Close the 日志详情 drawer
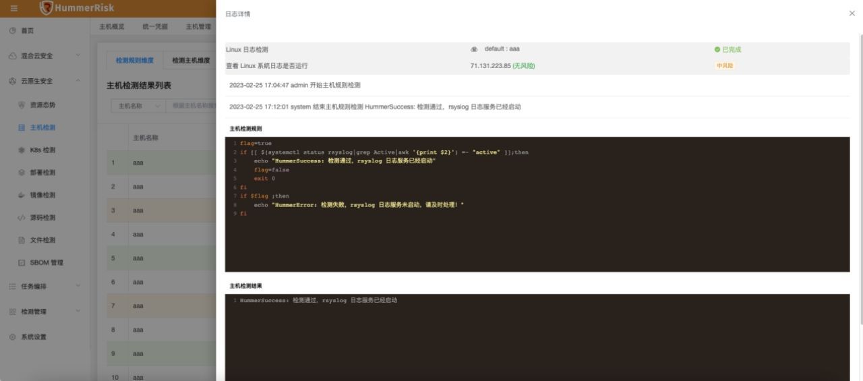The width and height of the screenshot is (863, 381). (x=852, y=13)
